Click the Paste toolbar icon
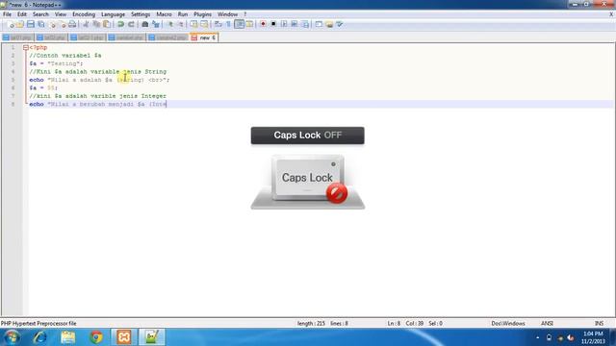616x346 pixels. [x=107, y=24]
